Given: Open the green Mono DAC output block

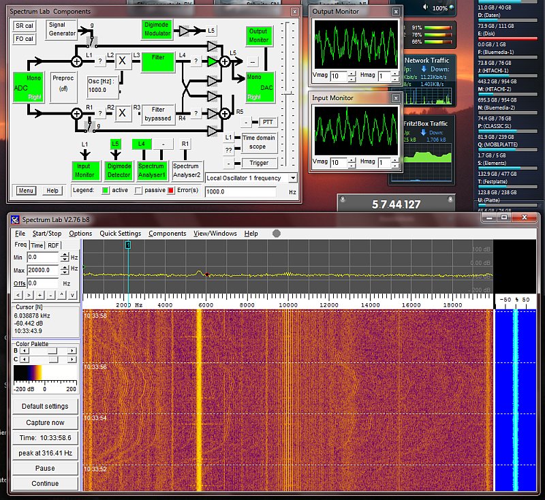Looking at the screenshot, I should (259, 87).
